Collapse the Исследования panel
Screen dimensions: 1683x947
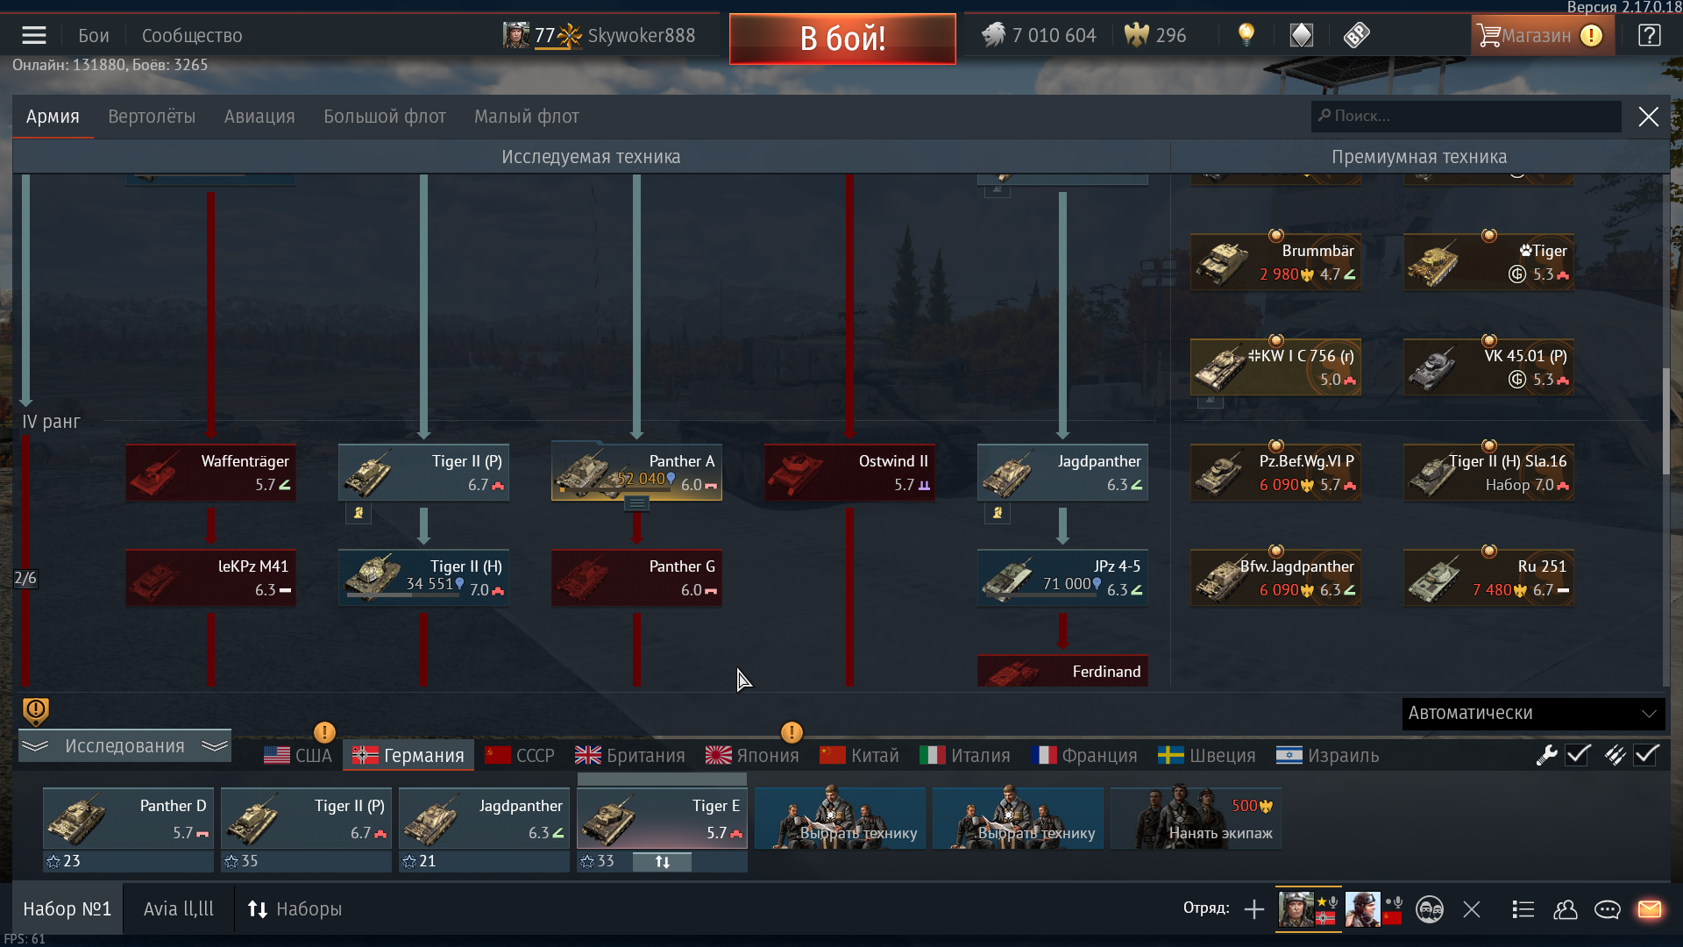(124, 746)
